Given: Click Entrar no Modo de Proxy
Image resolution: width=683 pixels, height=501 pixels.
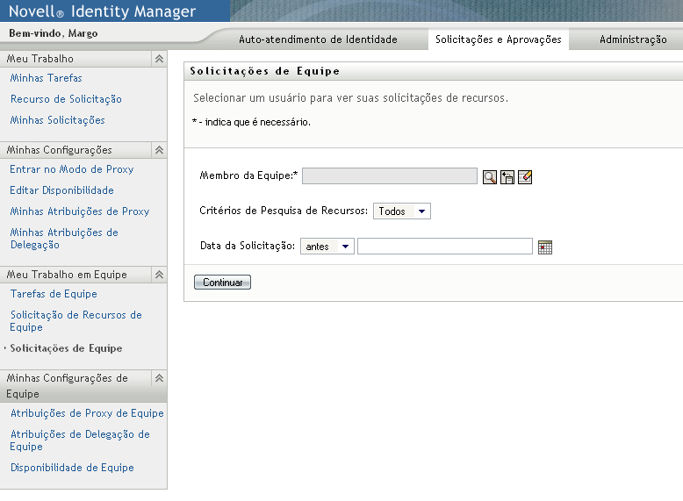Looking at the screenshot, I should tap(71, 169).
